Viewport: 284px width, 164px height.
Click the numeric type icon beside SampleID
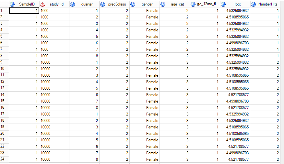12,4
